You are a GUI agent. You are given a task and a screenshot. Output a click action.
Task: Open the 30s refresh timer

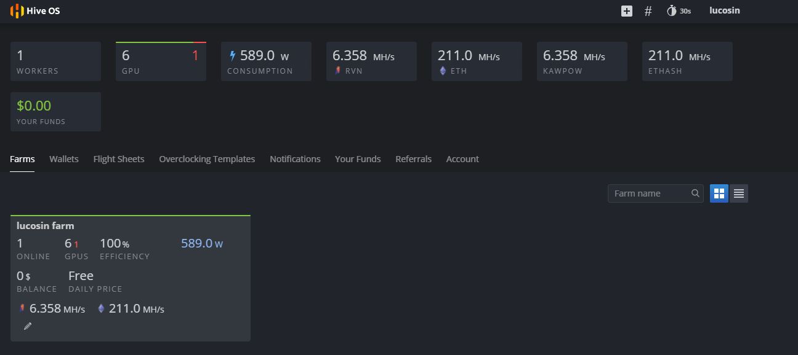coord(679,11)
